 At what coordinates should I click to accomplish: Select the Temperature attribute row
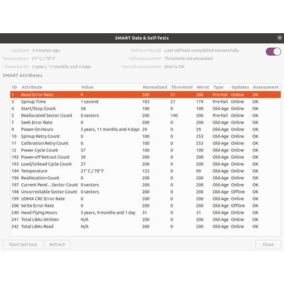[145, 171]
